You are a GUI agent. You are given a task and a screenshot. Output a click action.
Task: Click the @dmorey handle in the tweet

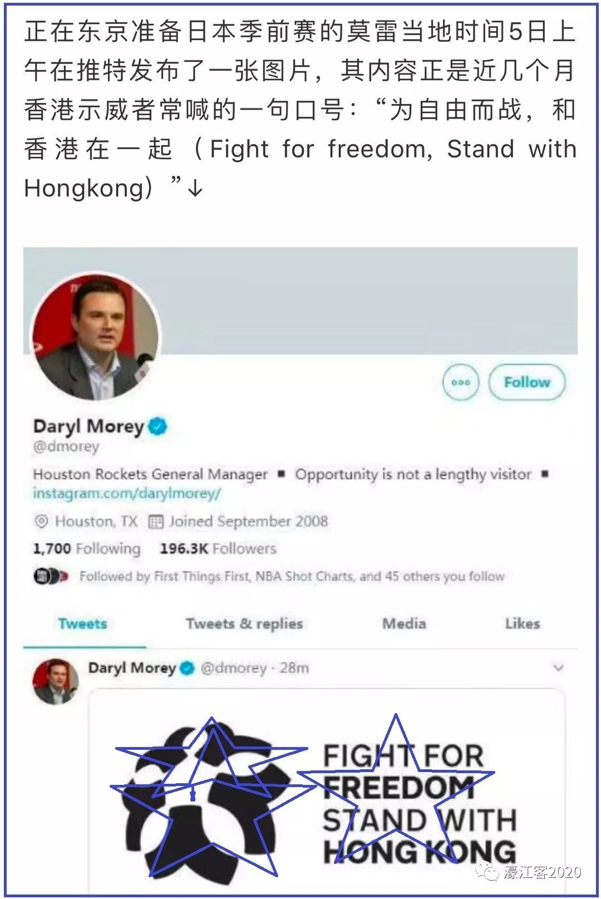click(233, 667)
